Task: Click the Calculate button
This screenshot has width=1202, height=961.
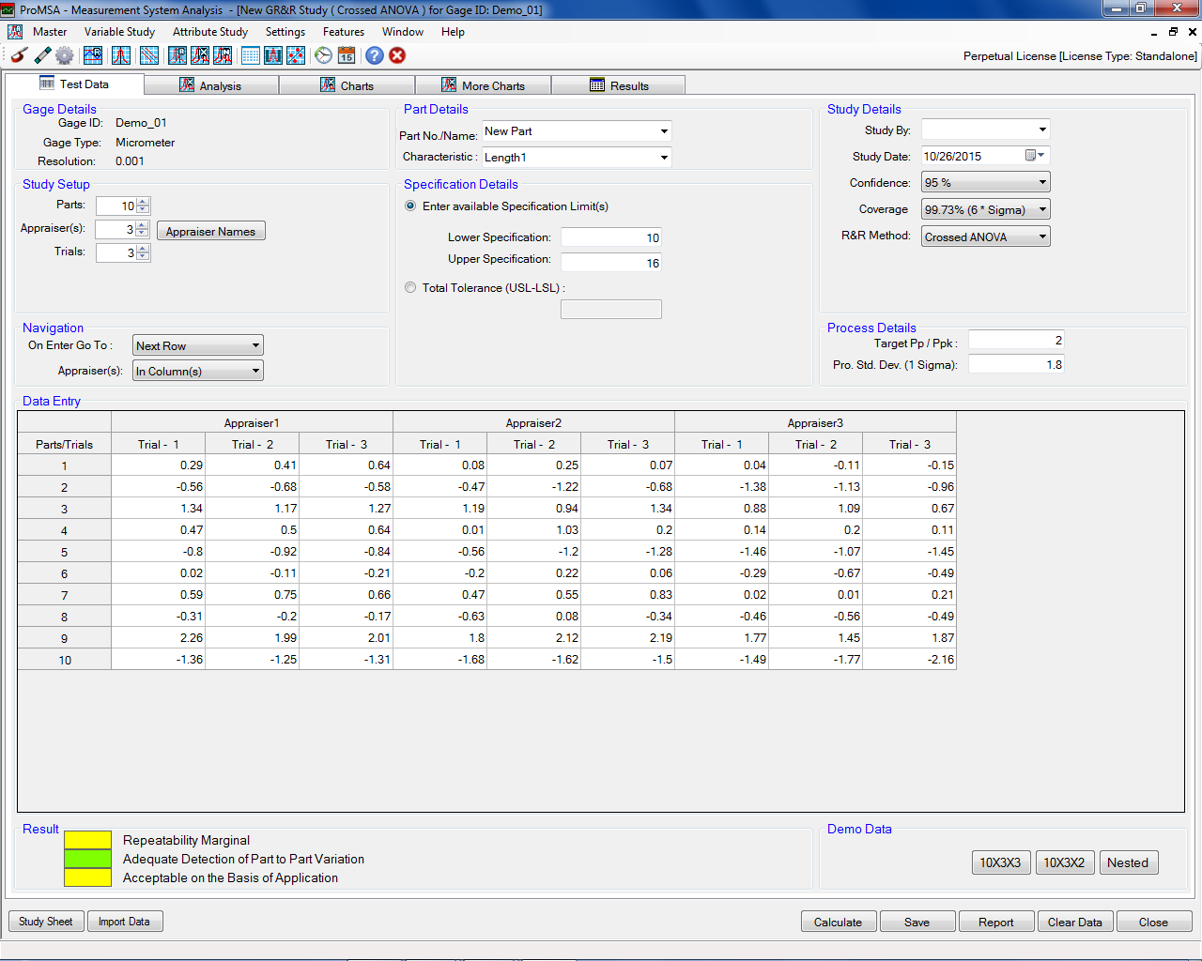Action: click(x=839, y=922)
